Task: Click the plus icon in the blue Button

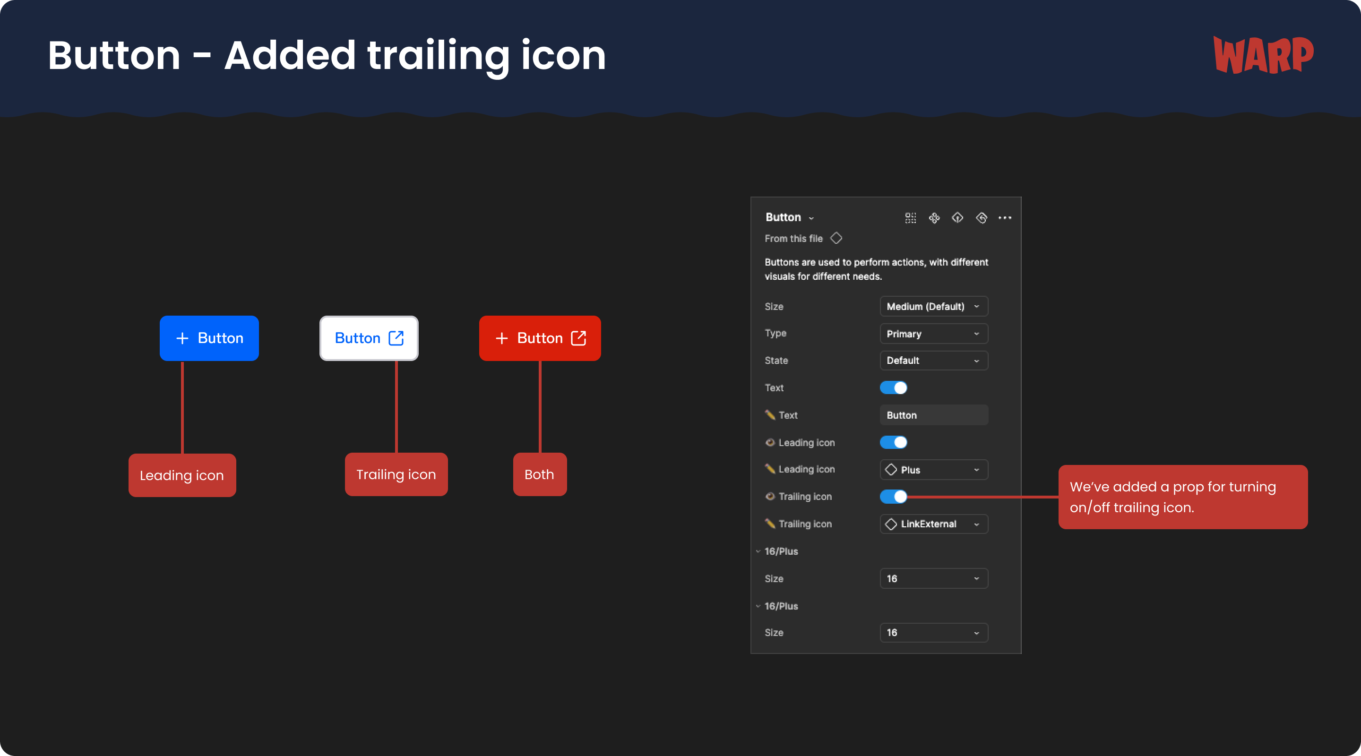Action: point(182,338)
